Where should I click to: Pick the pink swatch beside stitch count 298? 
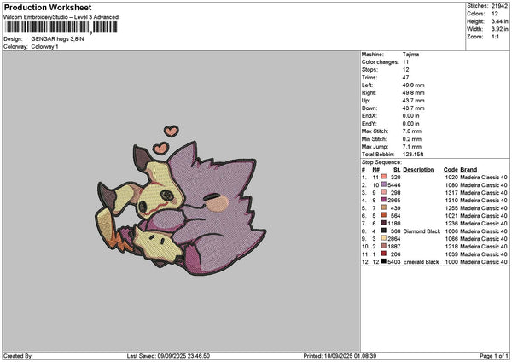(384, 193)
